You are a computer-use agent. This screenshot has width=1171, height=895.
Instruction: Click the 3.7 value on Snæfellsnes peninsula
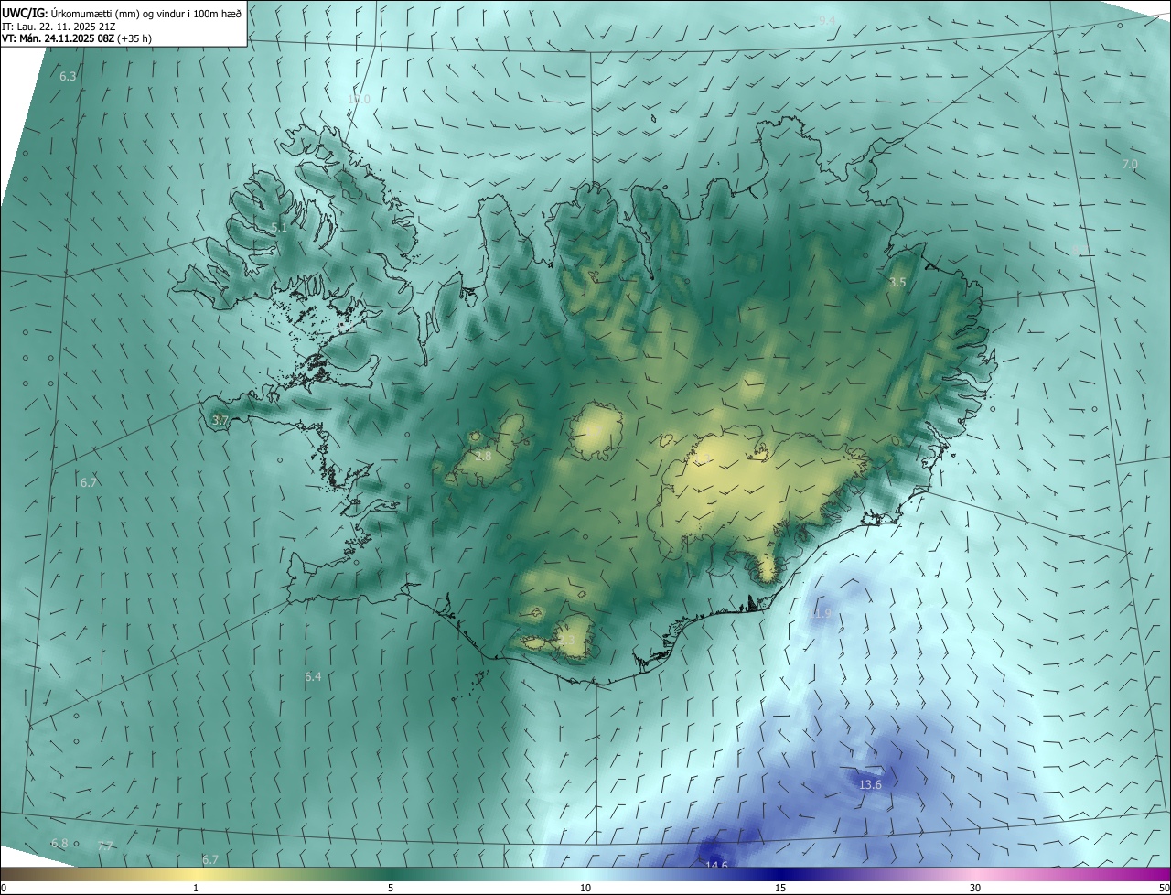tap(220, 420)
